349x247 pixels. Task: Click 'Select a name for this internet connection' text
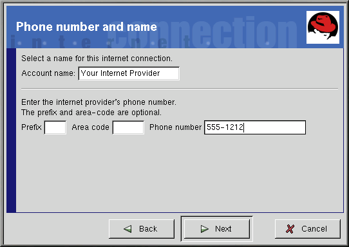pos(97,59)
